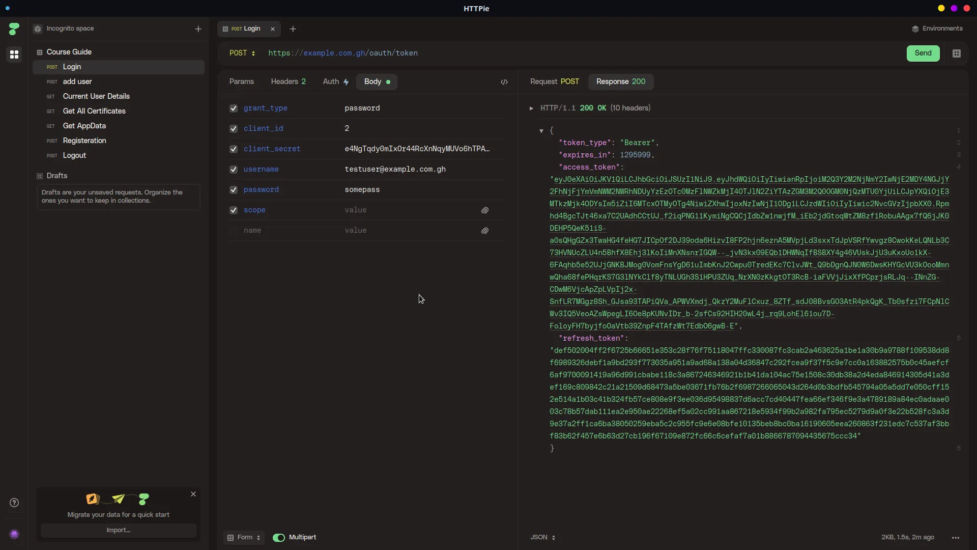Image resolution: width=977 pixels, height=550 pixels.
Task: Expand the Form type dropdown
Action: [x=244, y=537]
